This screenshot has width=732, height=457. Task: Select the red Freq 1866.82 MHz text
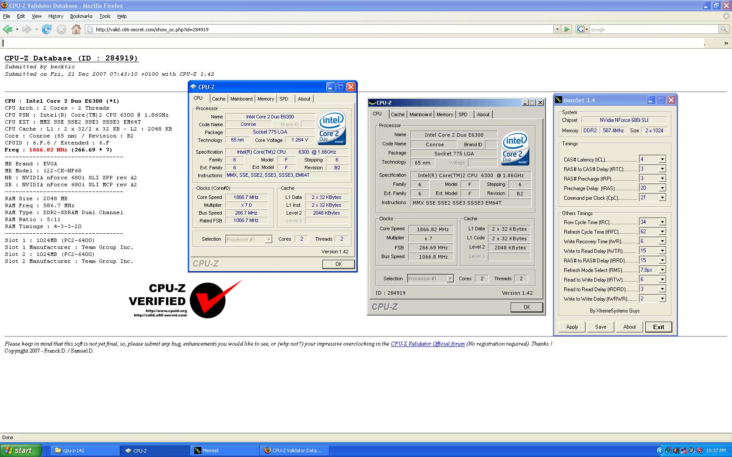pos(48,150)
